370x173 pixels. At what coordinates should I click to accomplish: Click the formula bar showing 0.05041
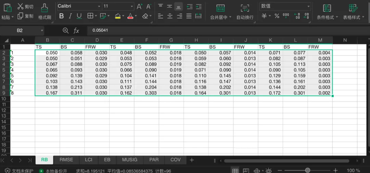click(228, 30)
